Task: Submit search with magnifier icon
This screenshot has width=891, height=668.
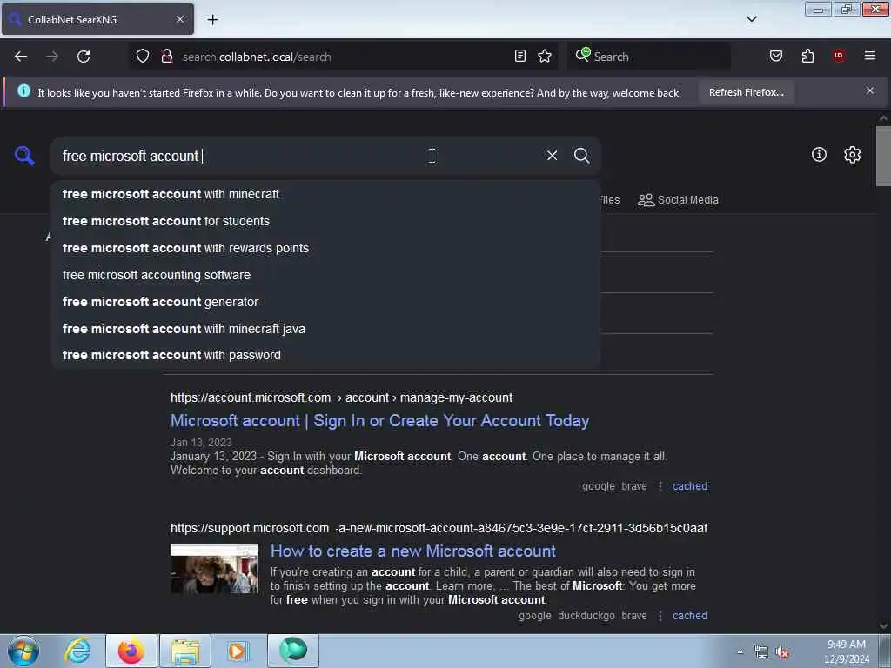Action: [581, 156]
